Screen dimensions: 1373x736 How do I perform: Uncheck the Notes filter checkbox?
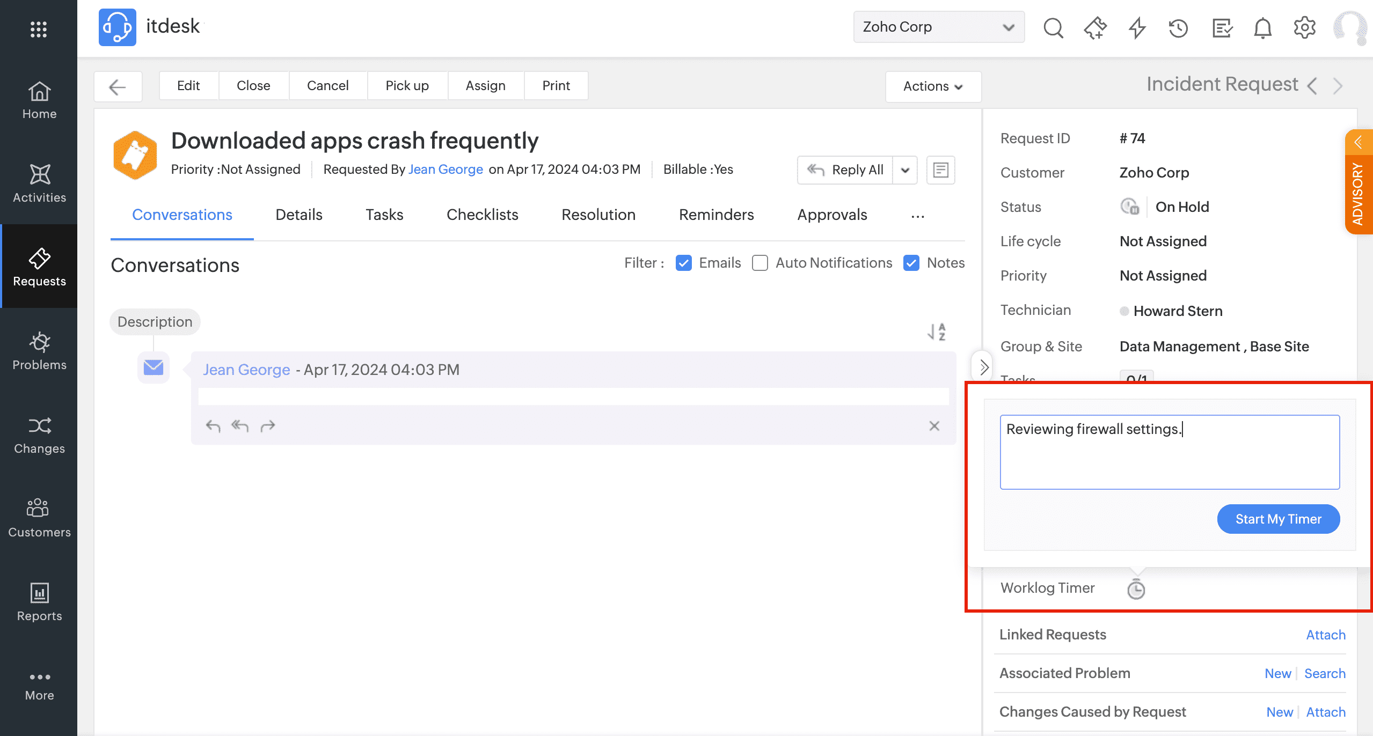(x=911, y=263)
